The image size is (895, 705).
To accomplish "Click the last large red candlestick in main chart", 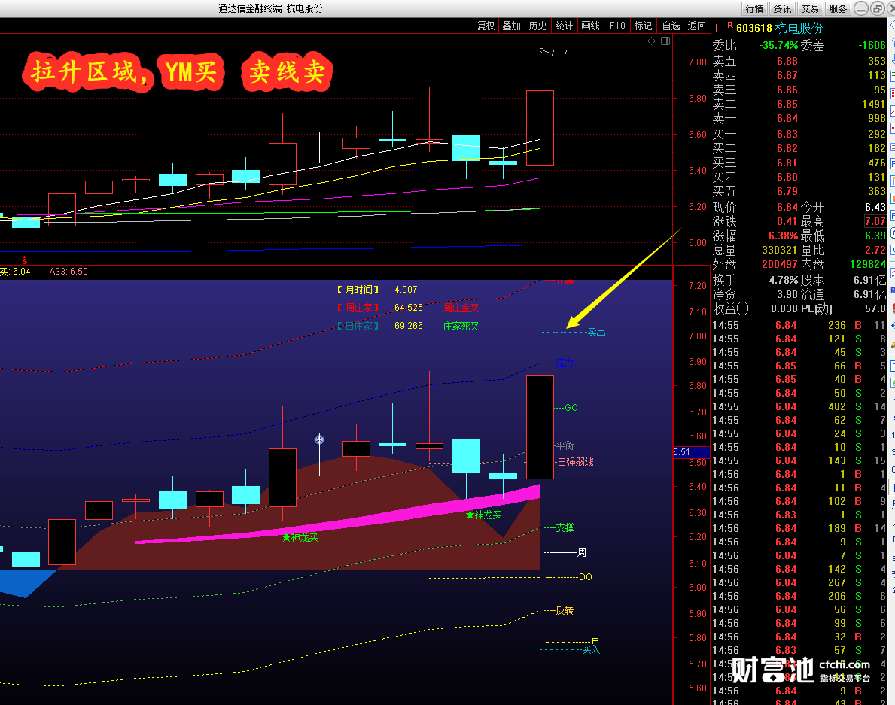I will pos(540,128).
